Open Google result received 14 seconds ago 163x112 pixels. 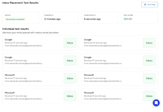point(112,43)
